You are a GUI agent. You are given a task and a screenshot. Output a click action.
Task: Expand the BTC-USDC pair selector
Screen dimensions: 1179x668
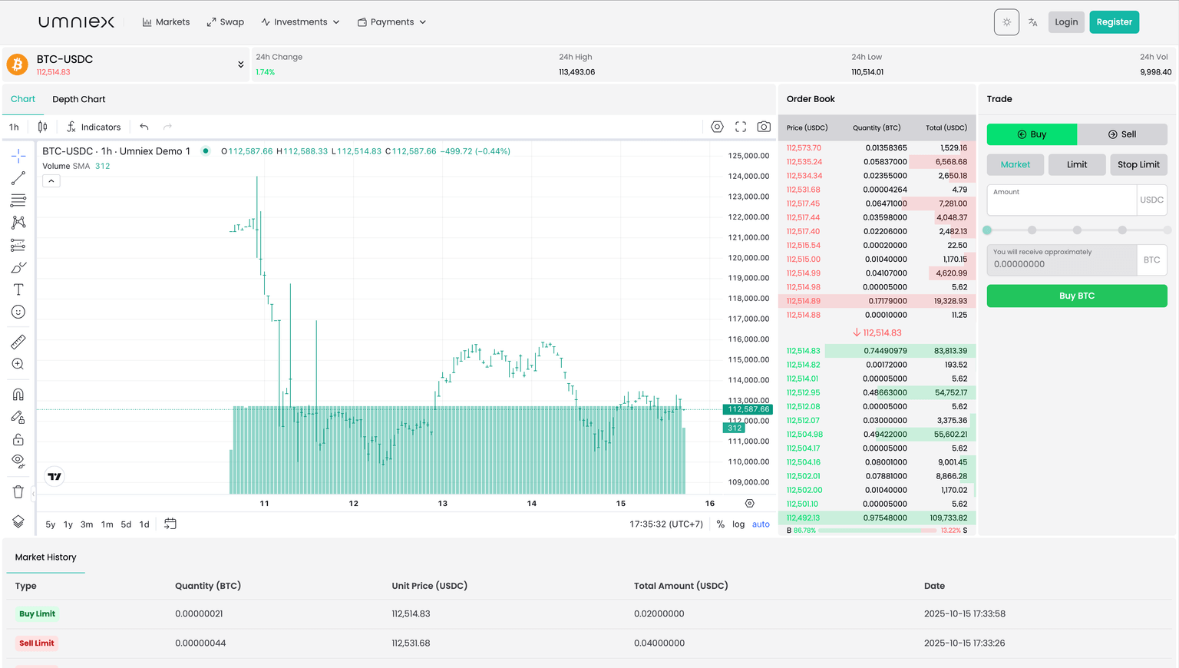240,64
